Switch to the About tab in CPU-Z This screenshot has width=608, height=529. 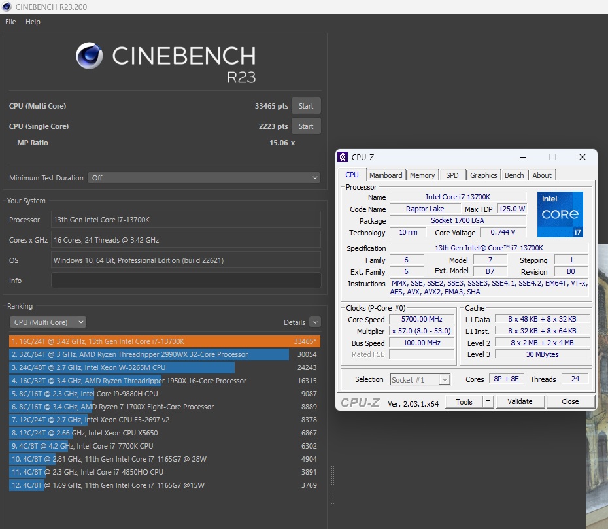pyautogui.click(x=542, y=175)
